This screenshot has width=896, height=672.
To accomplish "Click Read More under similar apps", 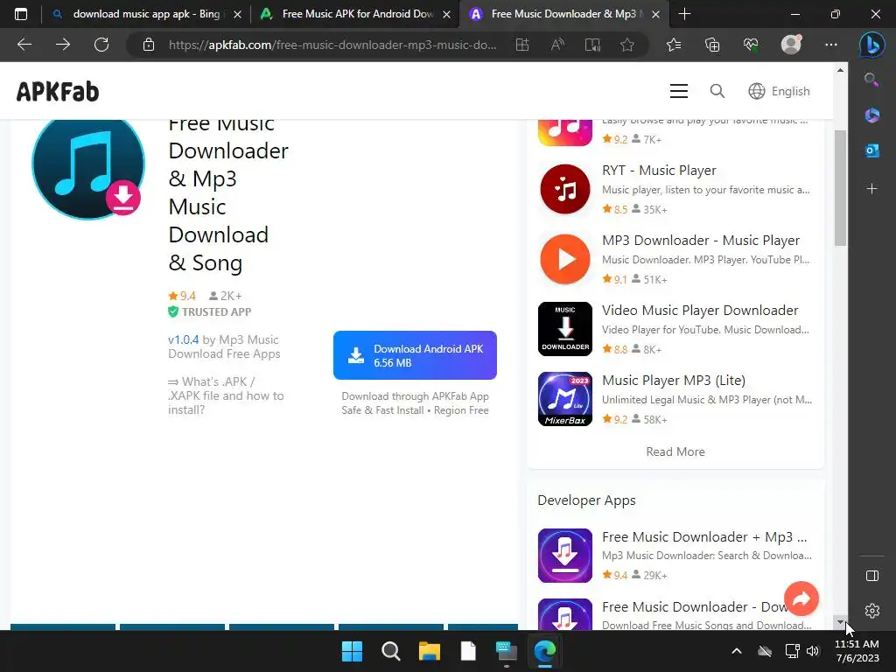I will pyautogui.click(x=675, y=451).
